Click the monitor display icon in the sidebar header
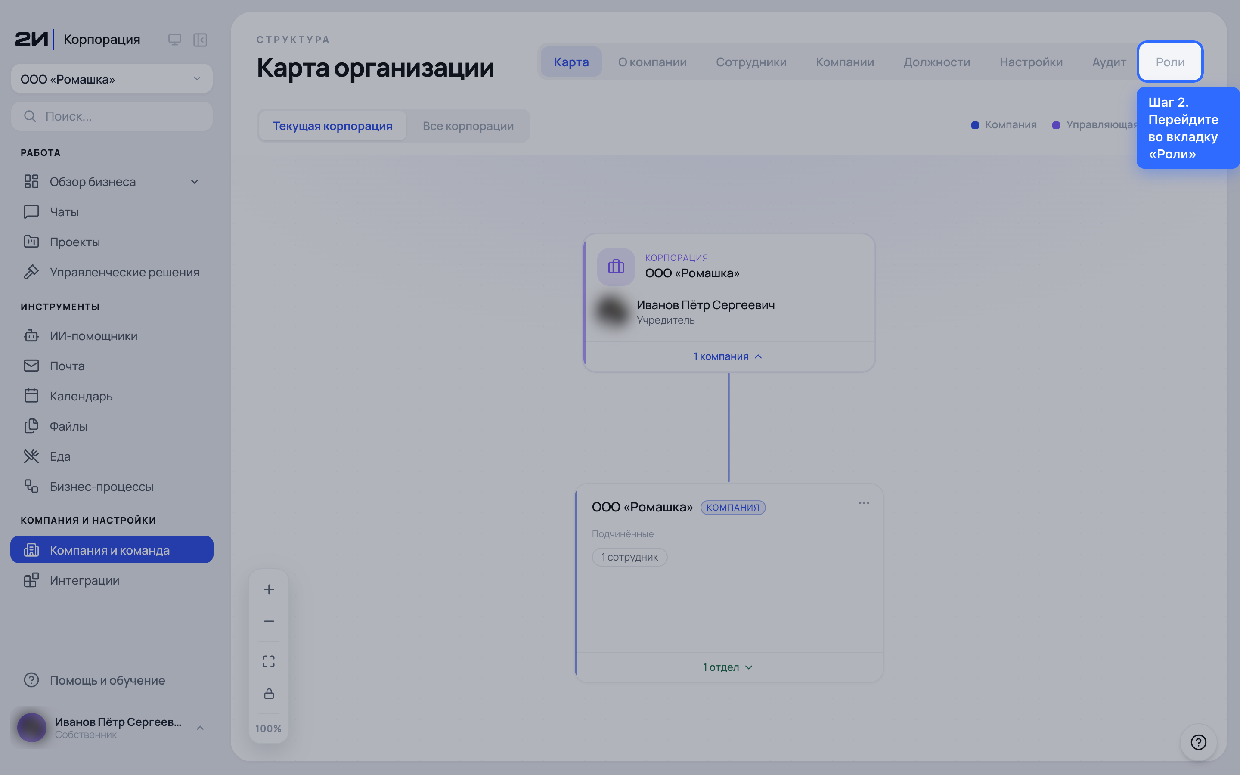The image size is (1240, 775). [175, 40]
